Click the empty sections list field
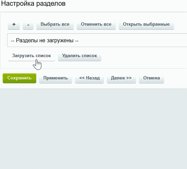187x169 pixels. [x=97, y=40]
